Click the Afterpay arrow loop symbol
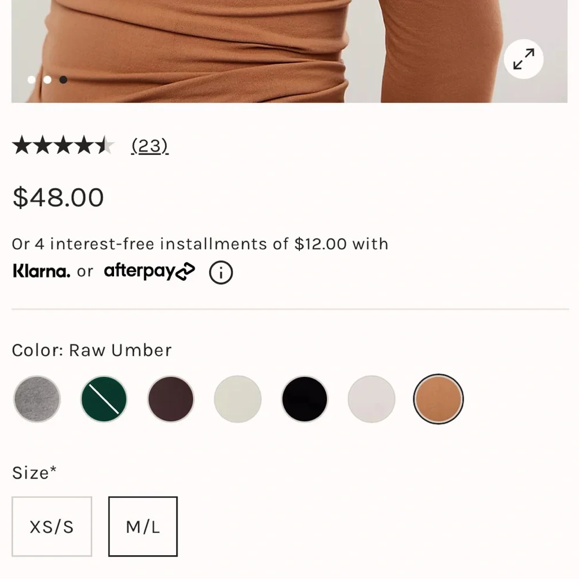This screenshot has height=579, width=579. [186, 271]
